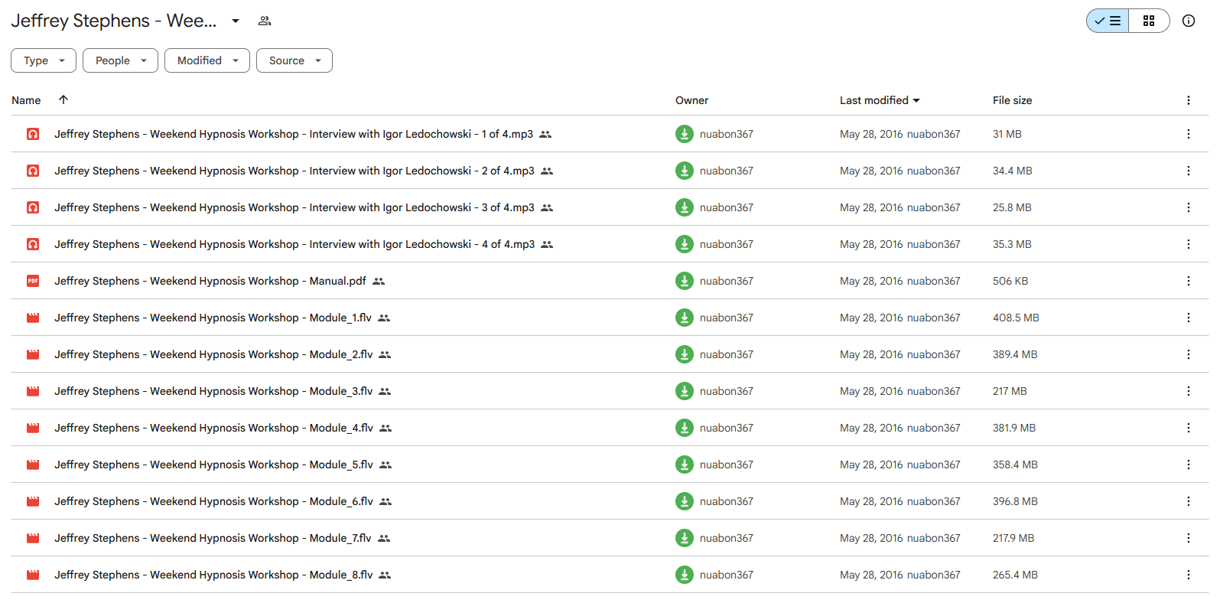
Task: Open the Module_6.flv file name
Action: pos(213,501)
